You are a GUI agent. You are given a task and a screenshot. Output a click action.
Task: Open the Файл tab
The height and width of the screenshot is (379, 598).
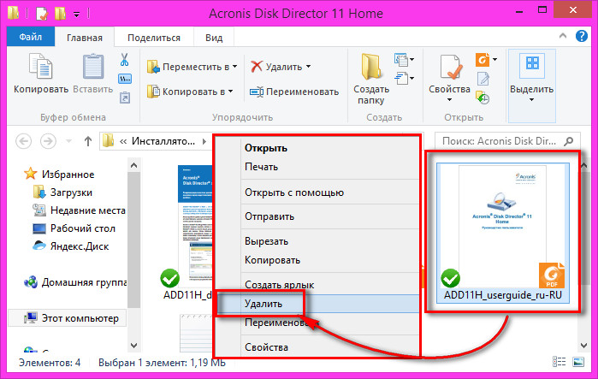pyautogui.click(x=31, y=37)
